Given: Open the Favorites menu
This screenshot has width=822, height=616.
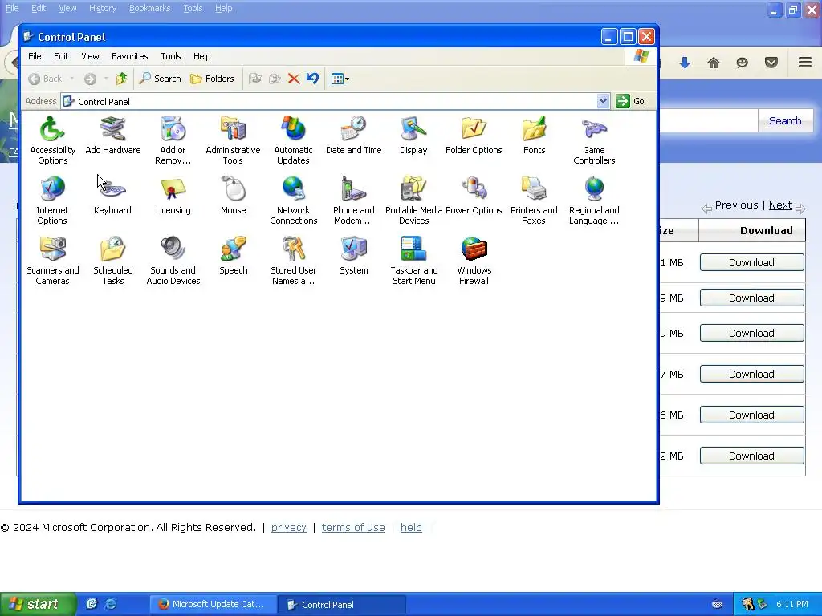Looking at the screenshot, I should click(x=129, y=56).
